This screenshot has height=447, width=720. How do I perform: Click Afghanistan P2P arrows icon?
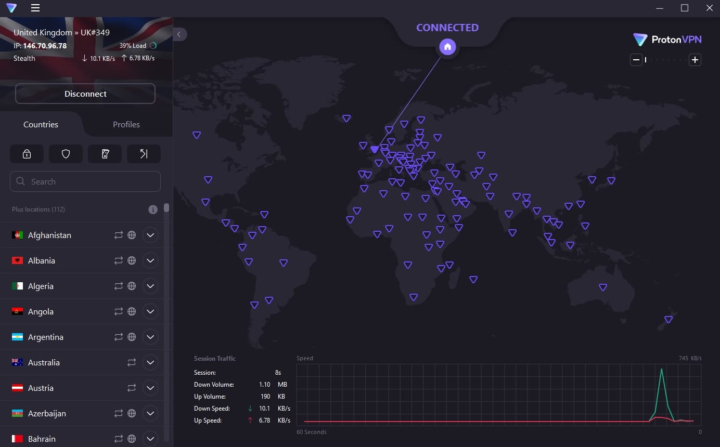coord(119,235)
